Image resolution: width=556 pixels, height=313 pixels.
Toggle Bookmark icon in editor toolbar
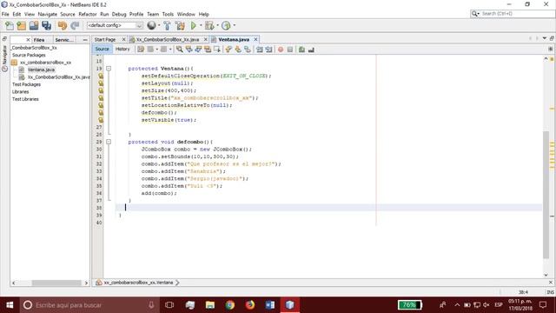(248, 50)
